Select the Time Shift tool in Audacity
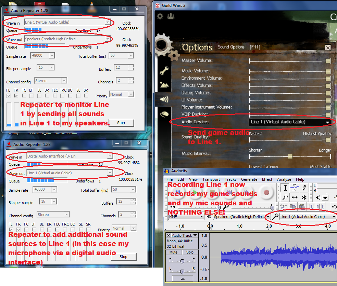 pos(295,197)
